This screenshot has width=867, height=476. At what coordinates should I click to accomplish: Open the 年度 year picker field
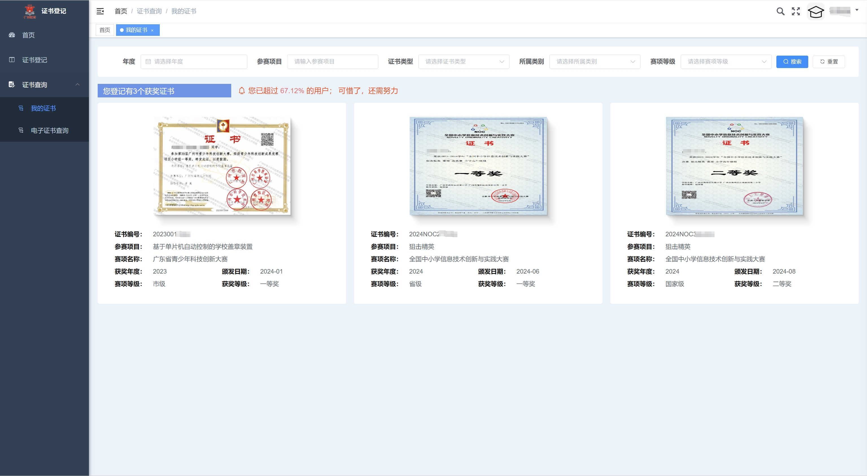[x=194, y=62]
